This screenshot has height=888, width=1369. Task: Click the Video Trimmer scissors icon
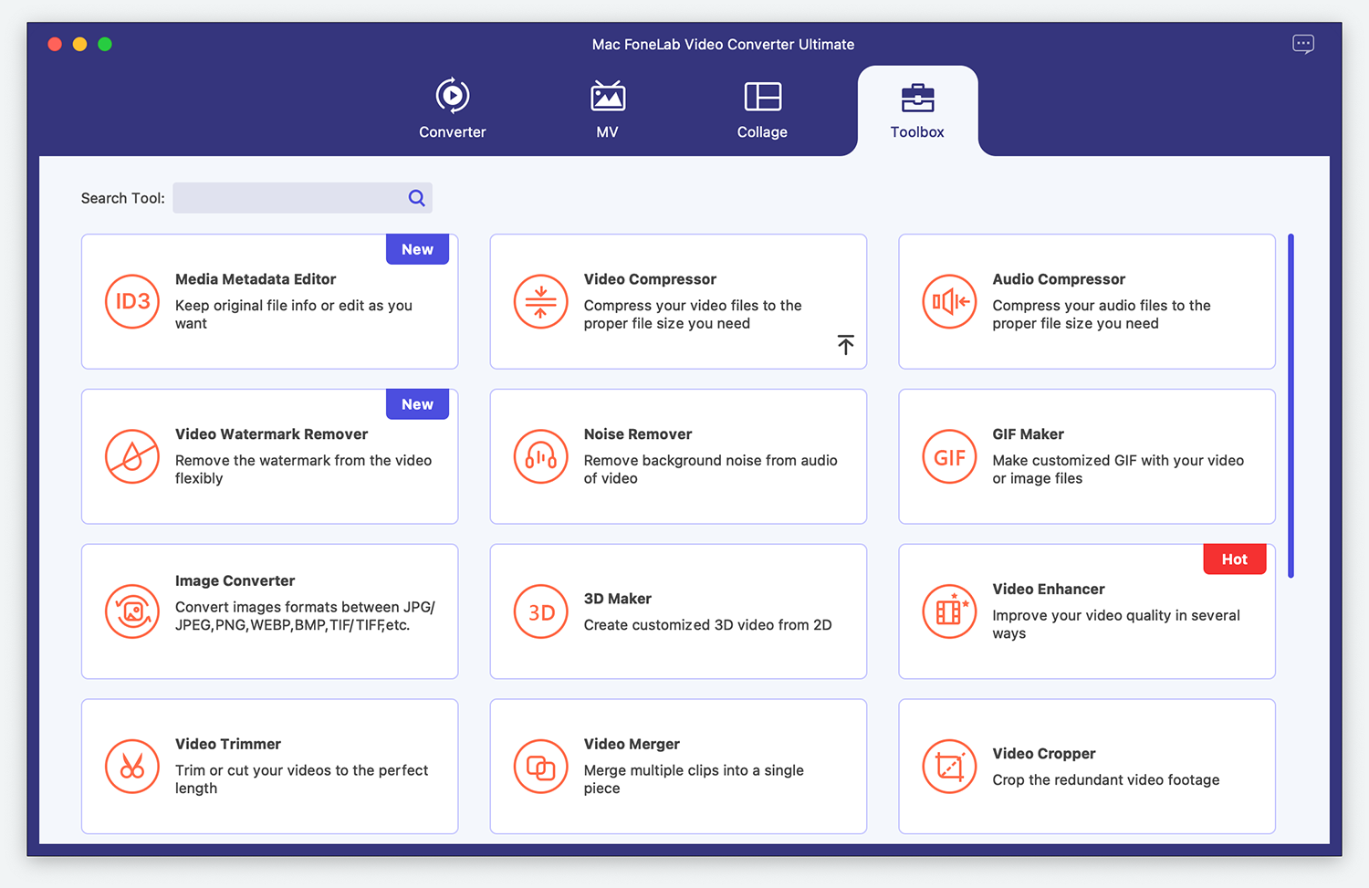point(132,767)
